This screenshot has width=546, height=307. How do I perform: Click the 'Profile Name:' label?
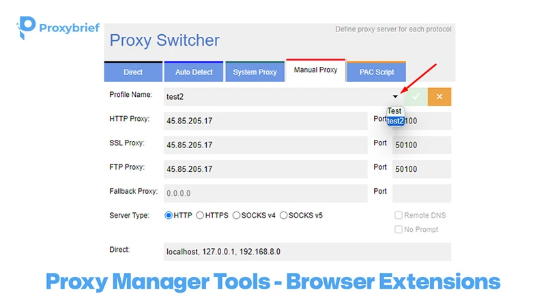tap(130, 95)
